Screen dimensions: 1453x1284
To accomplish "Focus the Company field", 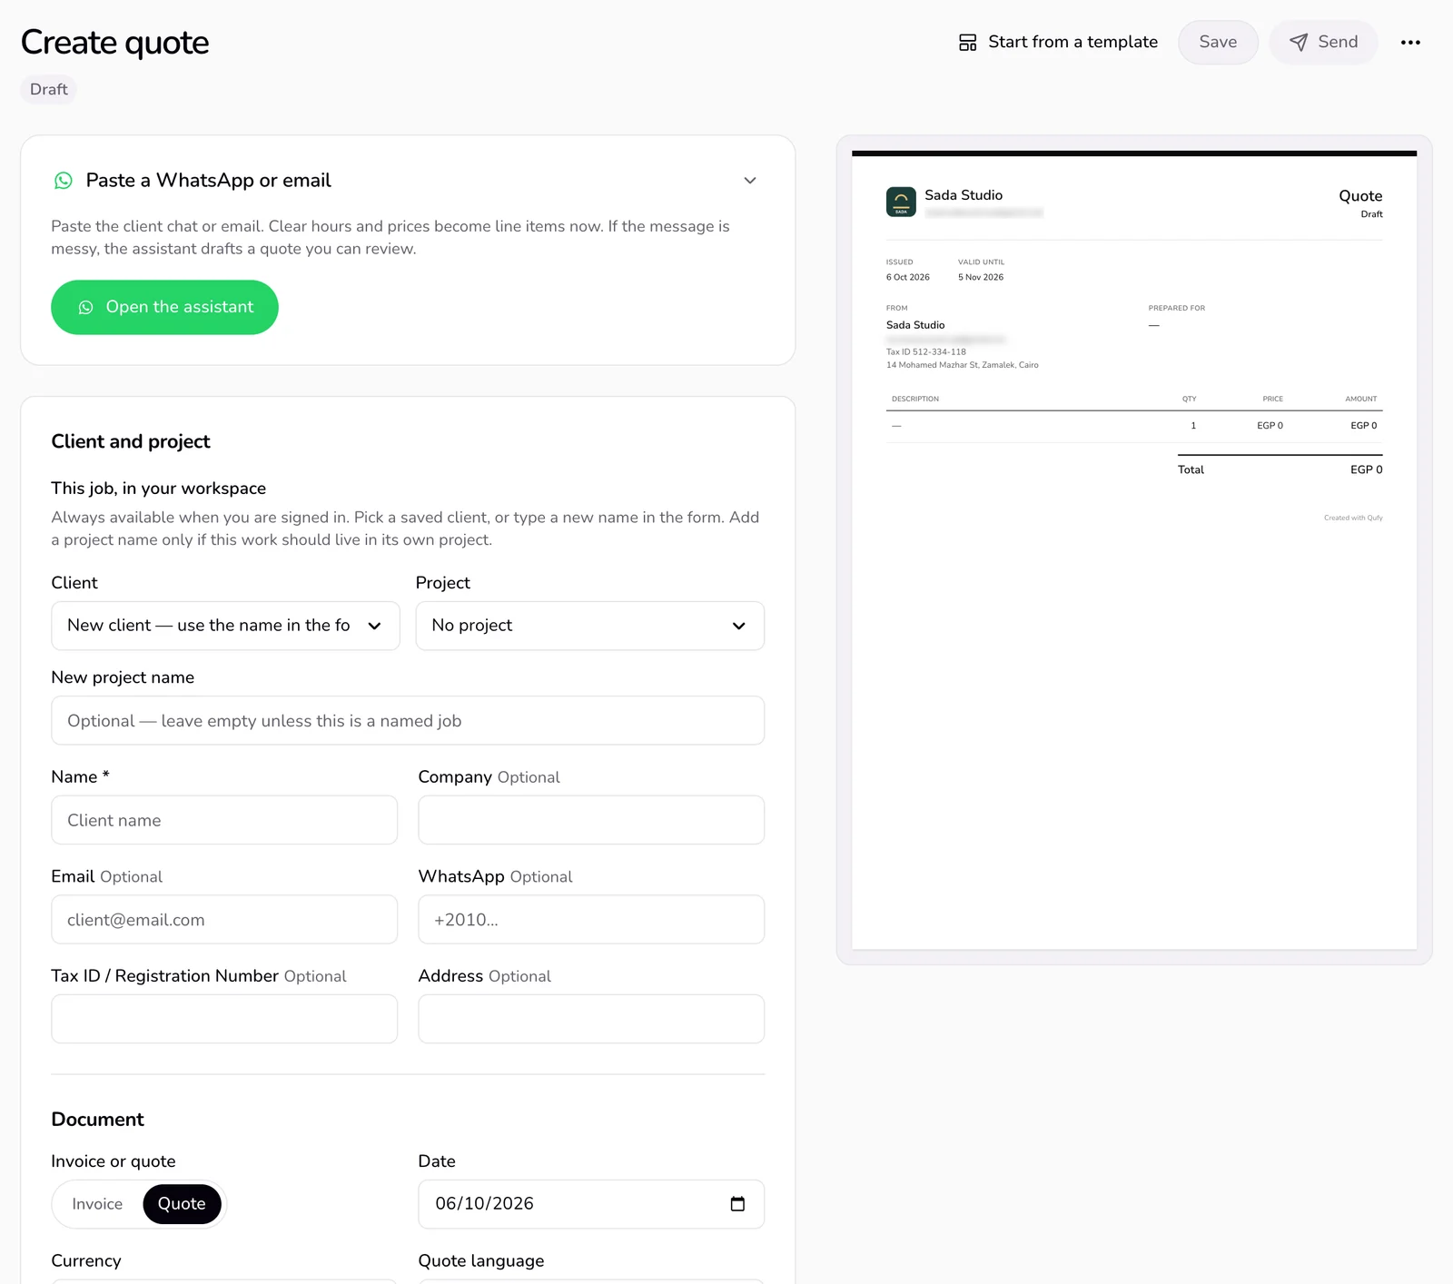I will point(591,820).
